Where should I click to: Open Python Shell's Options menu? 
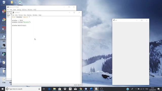[x=24, y=10]
